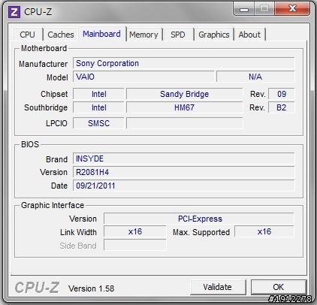Select the Mainboard tab
This screenshot has height=305, width=317.
click(x=101, y=34)
